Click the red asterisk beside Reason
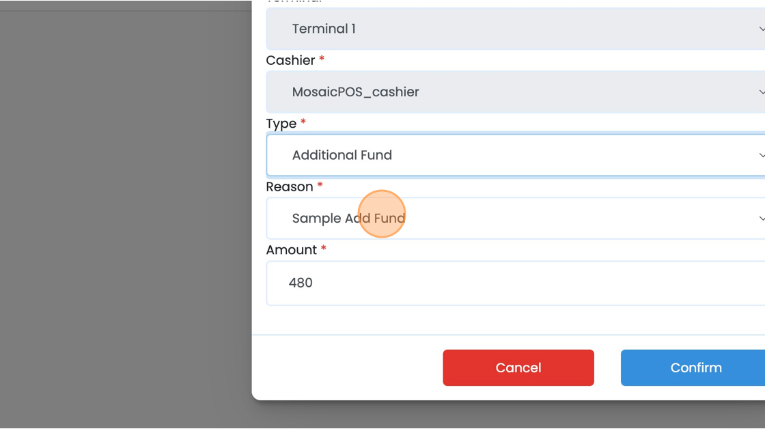Screen dimensions: 765x429 pyautogui.click(x=320, y=185)
